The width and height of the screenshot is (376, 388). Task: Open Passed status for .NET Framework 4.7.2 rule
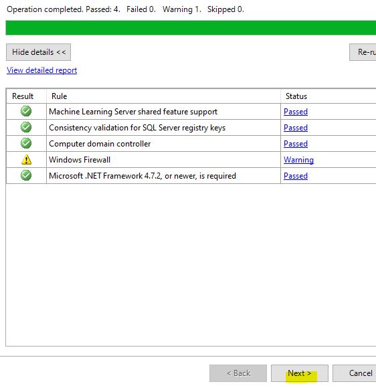296,176
